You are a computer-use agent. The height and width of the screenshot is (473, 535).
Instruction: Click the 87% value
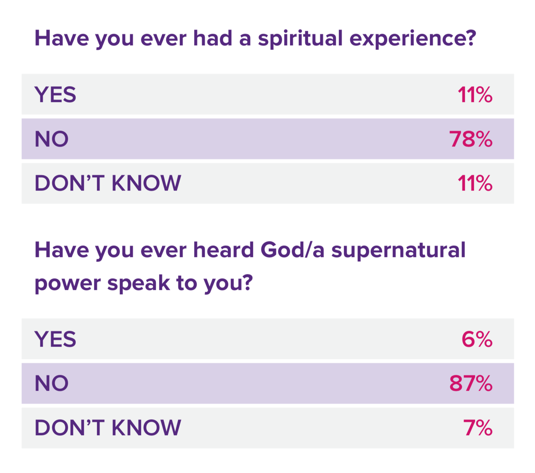(471, 383)
